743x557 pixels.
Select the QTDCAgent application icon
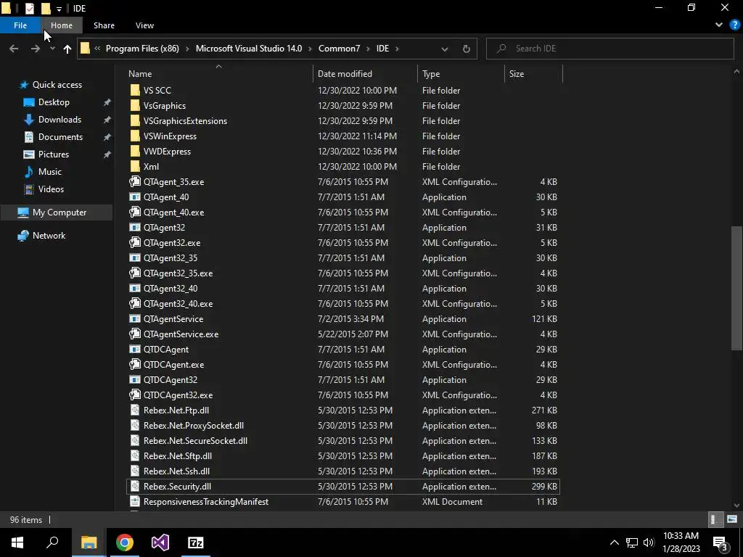coord(135,349)
